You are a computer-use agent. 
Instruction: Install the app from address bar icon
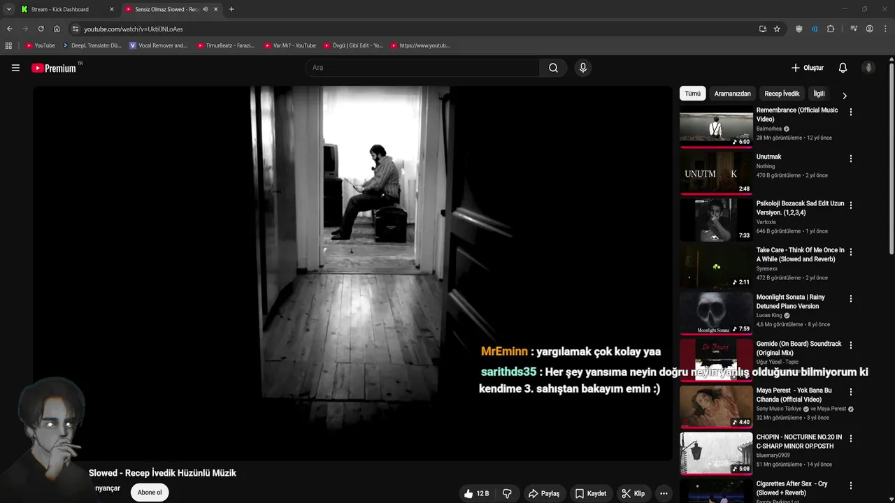[762, 29]
